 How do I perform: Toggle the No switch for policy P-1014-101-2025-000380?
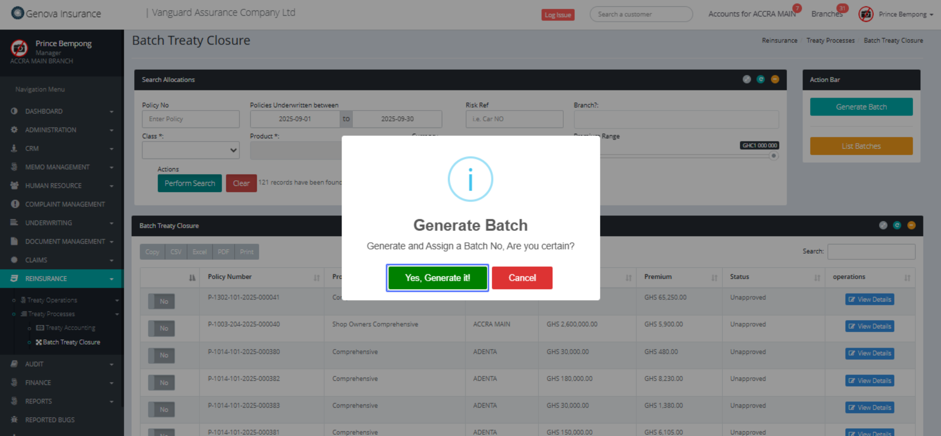[x=161, y=355]
